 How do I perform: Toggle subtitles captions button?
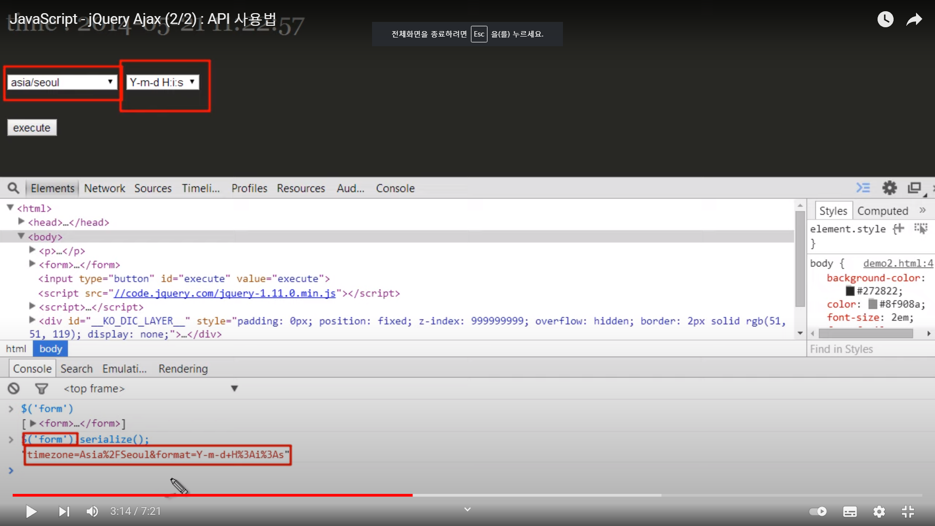(850, 511)
